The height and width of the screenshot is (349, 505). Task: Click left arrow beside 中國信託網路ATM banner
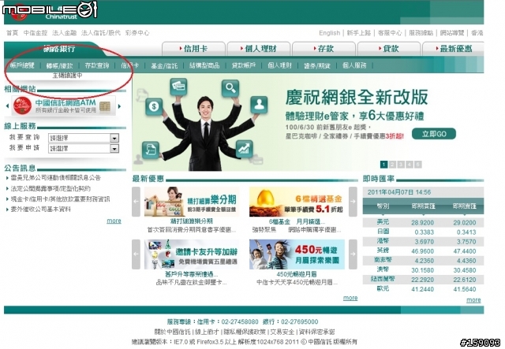pyautogui.click(x=7, y=106)
